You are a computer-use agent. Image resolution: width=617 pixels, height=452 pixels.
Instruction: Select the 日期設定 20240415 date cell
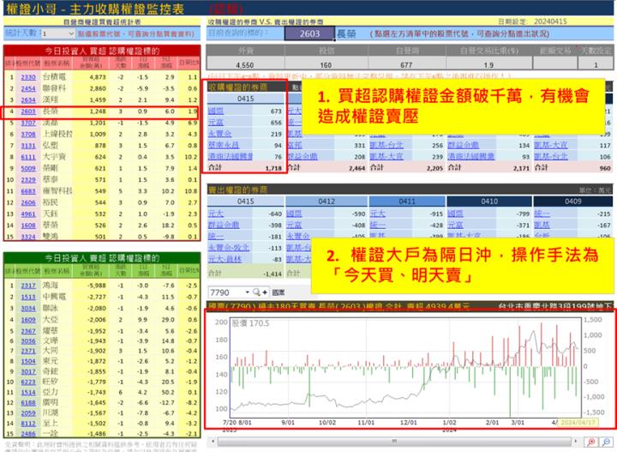pyautogui.click(x=550, y=21)
